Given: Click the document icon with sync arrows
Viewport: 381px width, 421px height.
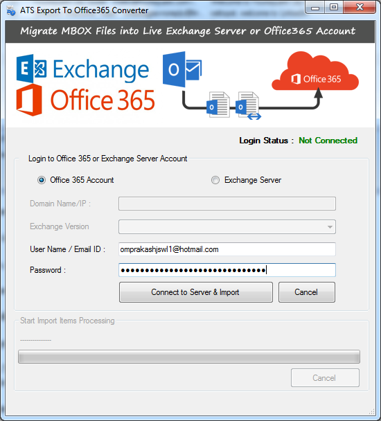Looking at the screenshot, I should pos(248,105).
